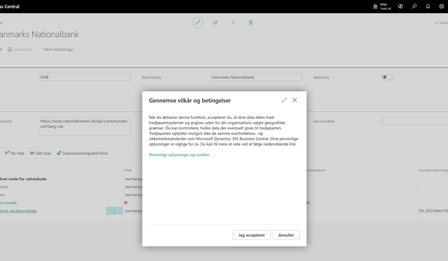Open the row menu with three dots
Screen dimensions: 448x261
pos(115,211)
